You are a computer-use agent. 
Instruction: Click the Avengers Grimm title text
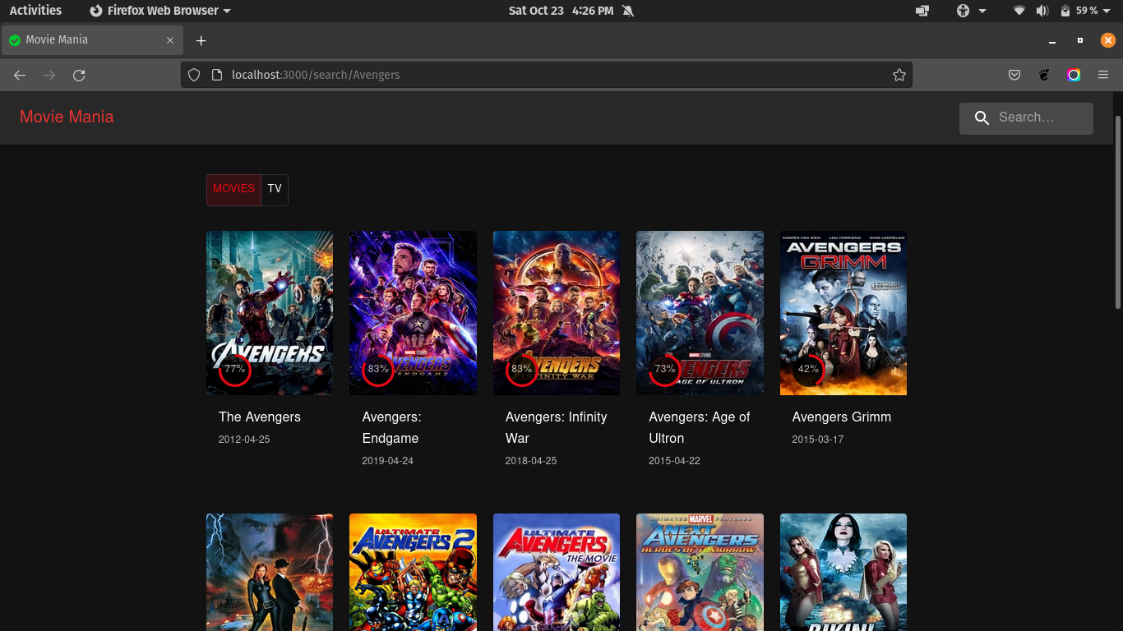tap(842, 417)
